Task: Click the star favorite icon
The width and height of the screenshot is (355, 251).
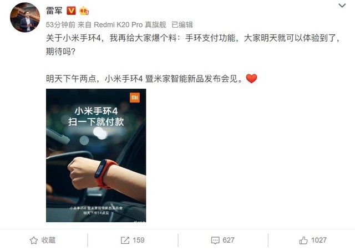Action: pos(34,240)
